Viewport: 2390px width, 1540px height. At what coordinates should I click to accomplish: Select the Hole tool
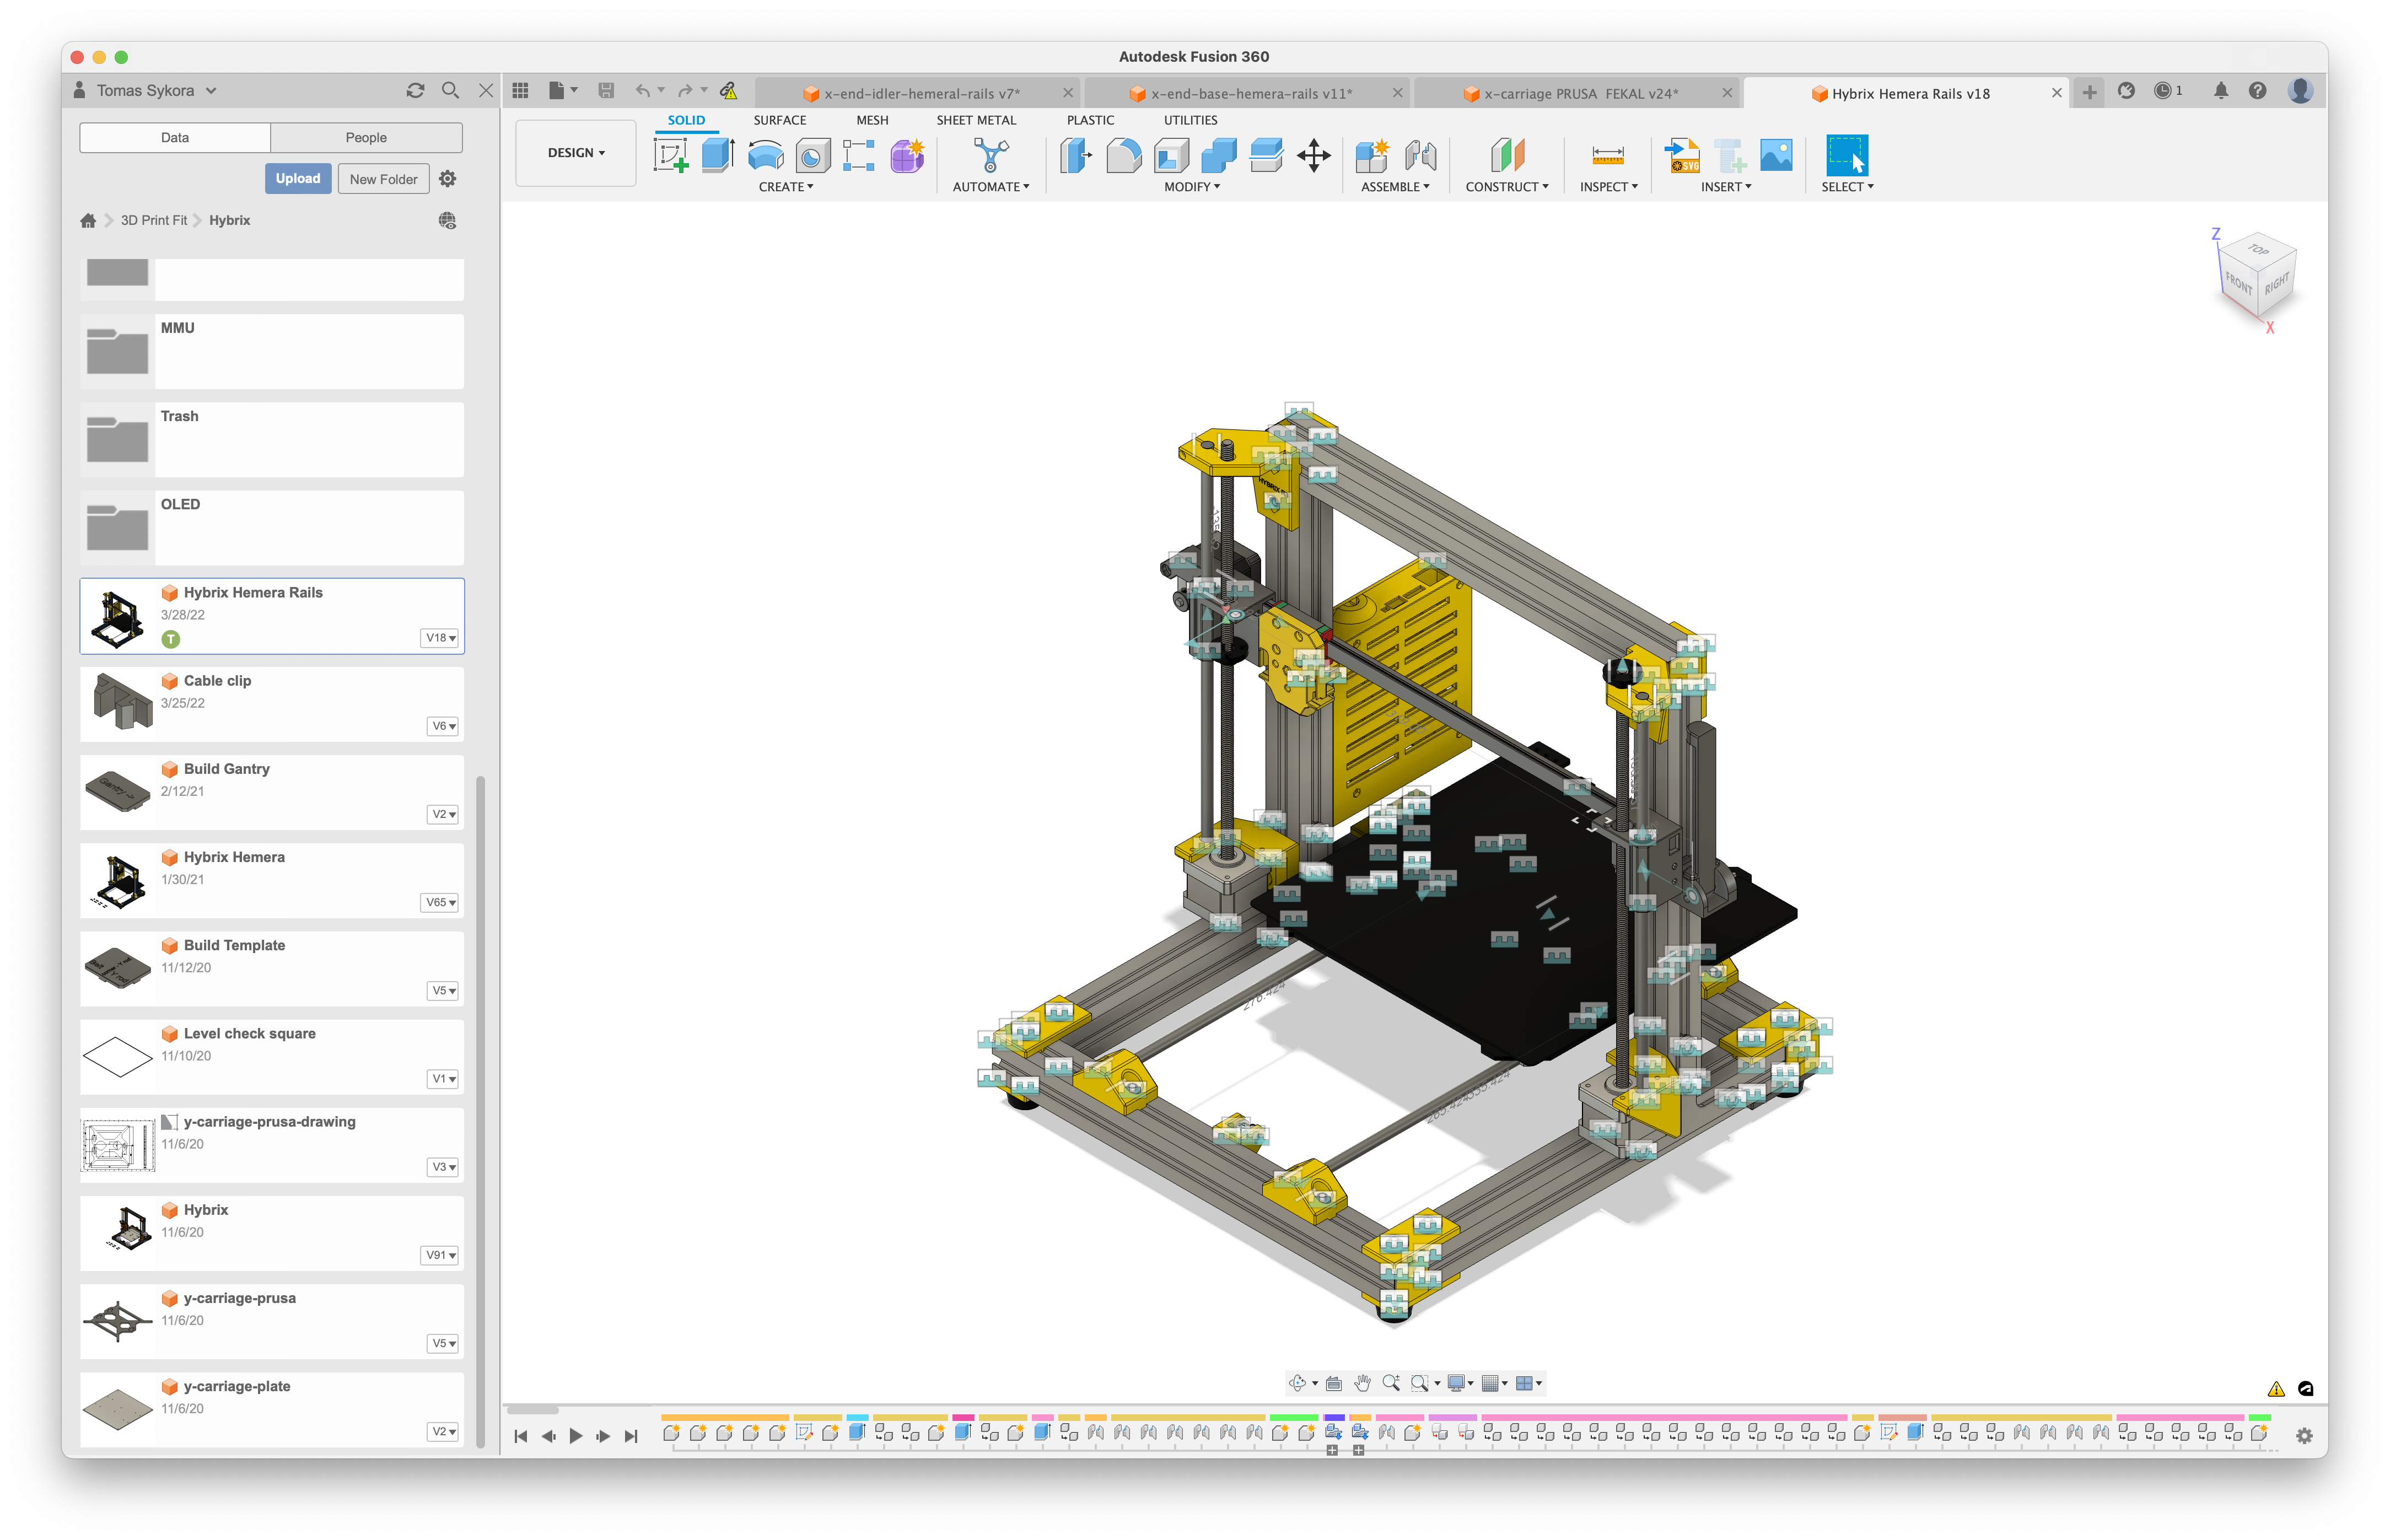coord(812,155)
